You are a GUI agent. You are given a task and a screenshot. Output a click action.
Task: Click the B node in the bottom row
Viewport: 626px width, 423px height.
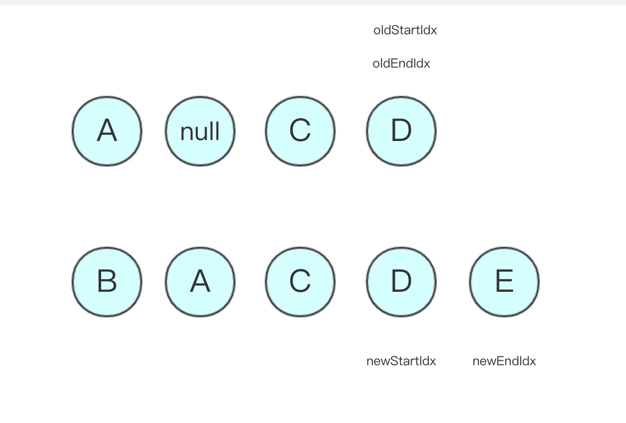pyautogui.click(x=107, y=282)
